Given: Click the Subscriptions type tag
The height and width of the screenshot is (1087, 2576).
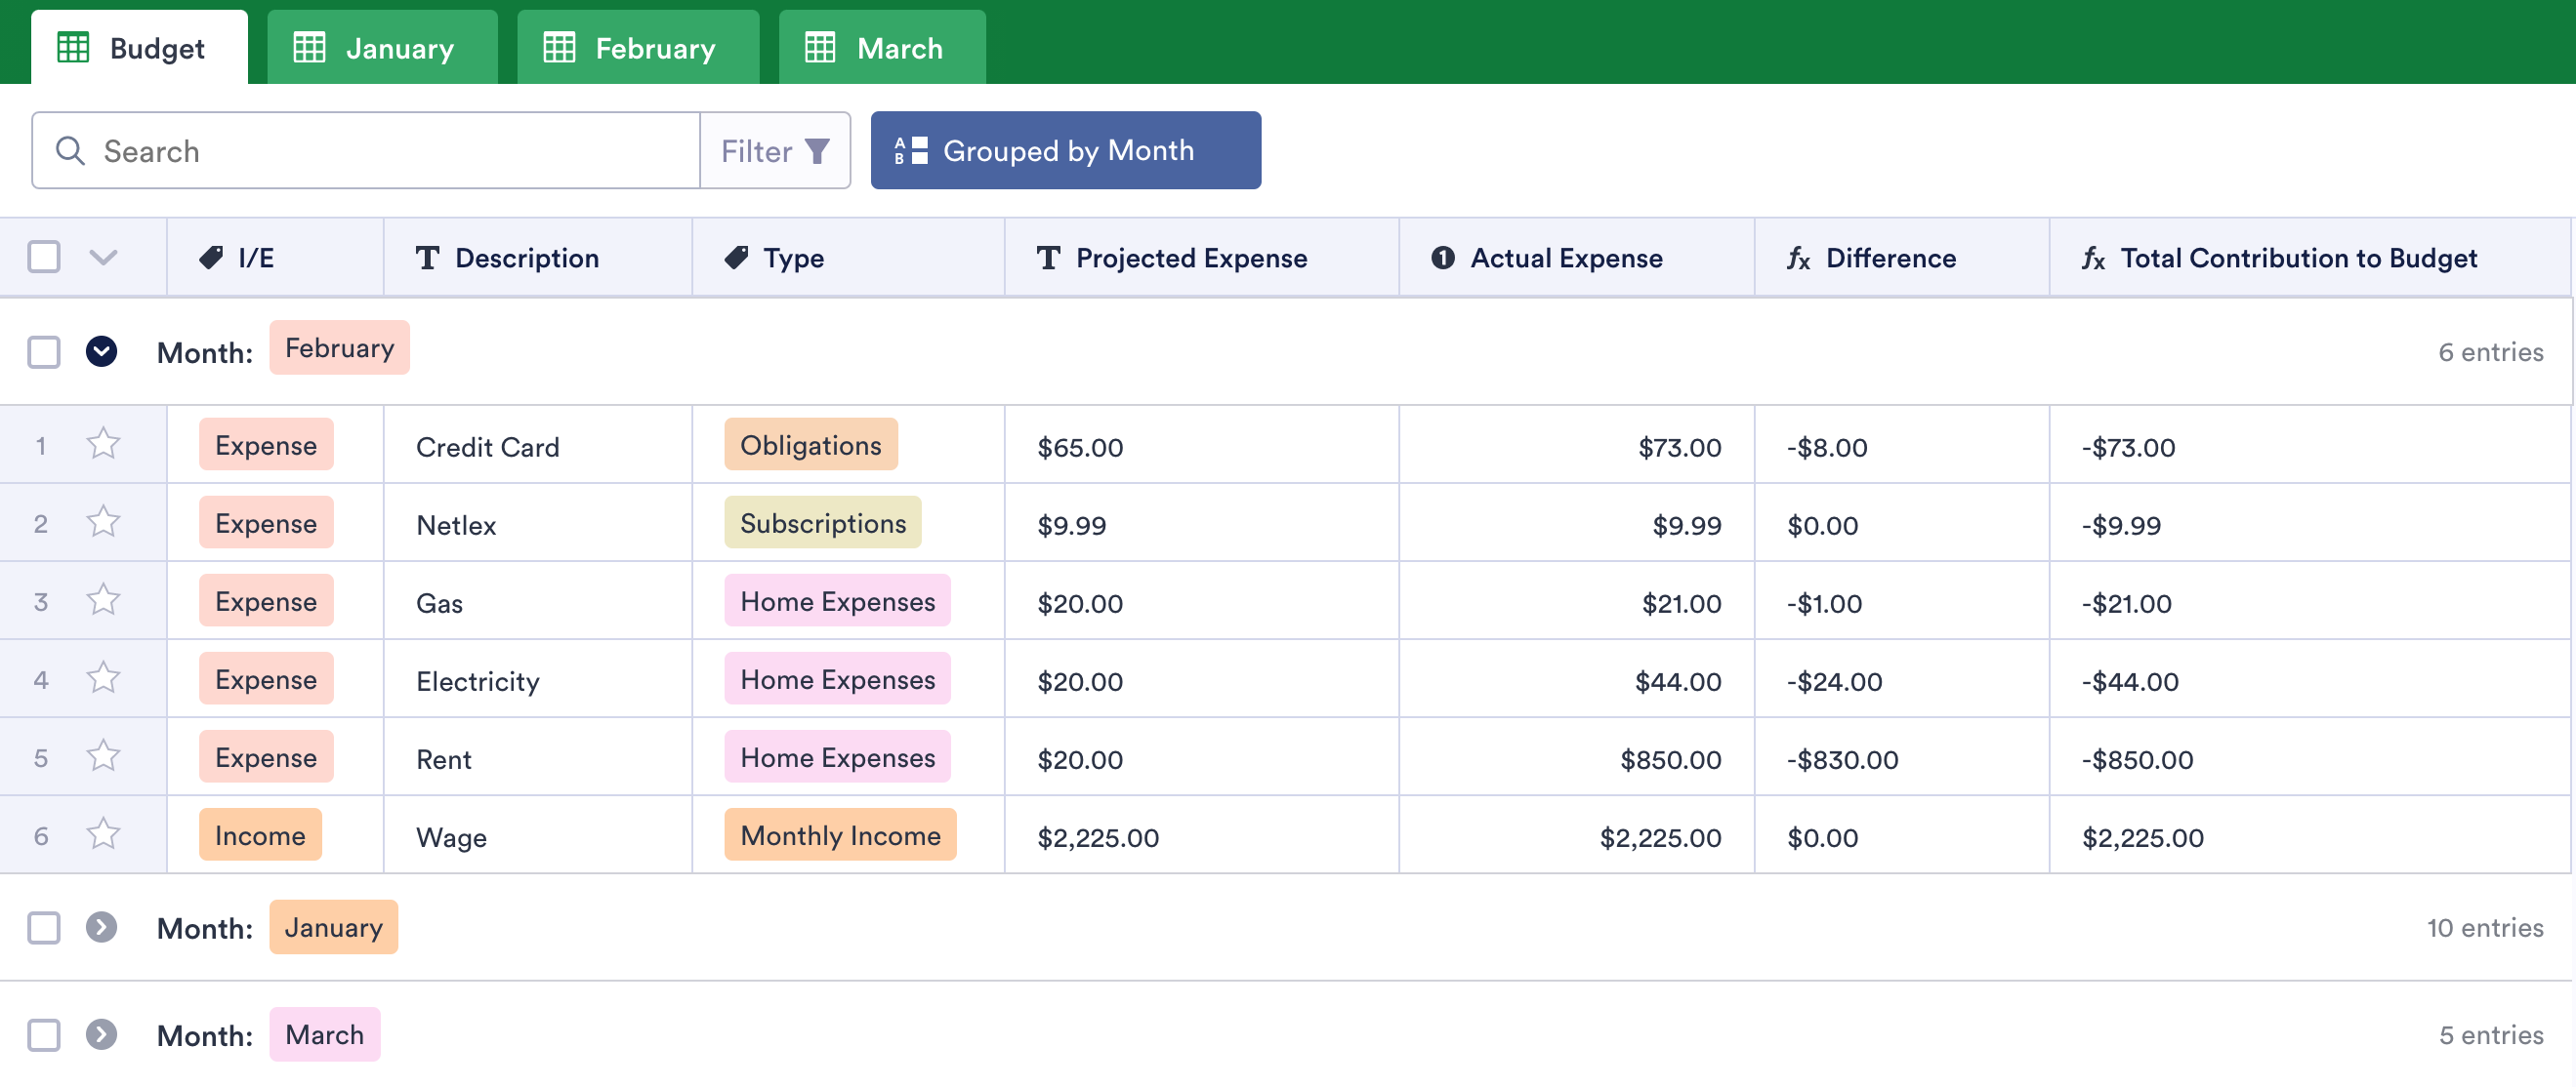Looking at the screenshot, I should tap(822, 522).
